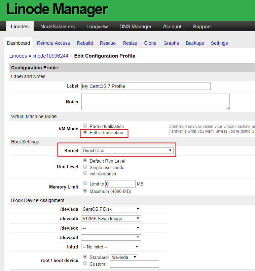The image size is (255, 271).
Task: Choose Single user mode run level
Action: [85, 167]
